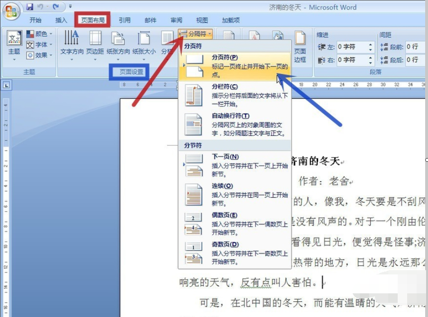This screenshot has width=428, height=317.
Task: Click the 文字方向 text direction icon
Action: click(x=71, y=45)
